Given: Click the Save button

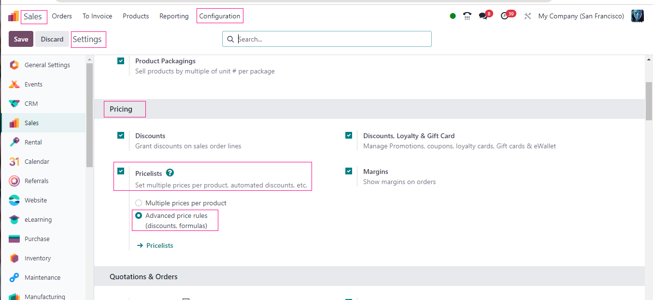Looking at the screenshot, I should pyautogui.click(x=21, y=39).
